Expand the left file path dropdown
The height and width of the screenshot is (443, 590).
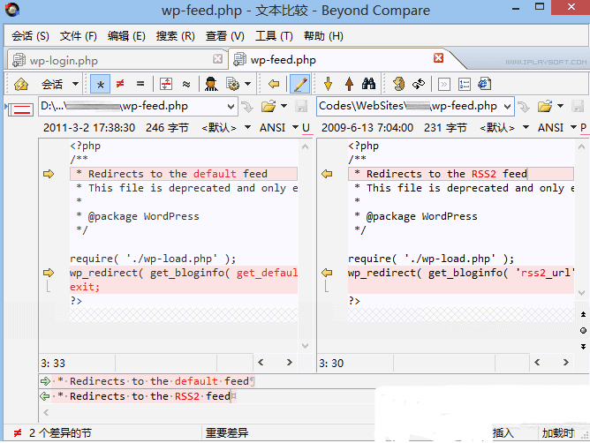[231, 107]
